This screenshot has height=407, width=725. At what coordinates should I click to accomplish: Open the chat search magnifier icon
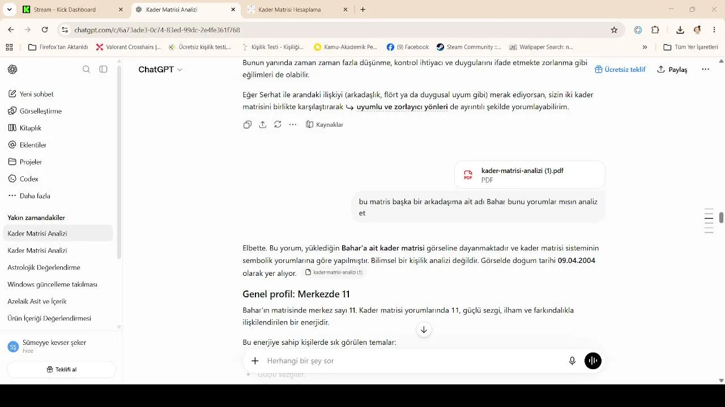86,69
